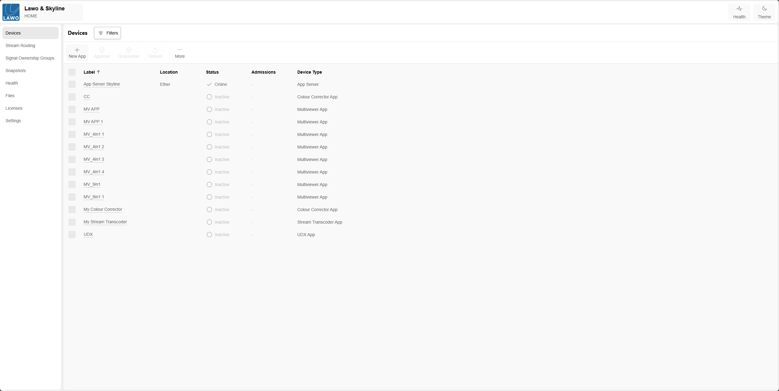Open Signal Ownership Groups in sidebar
This screenshot has width=779, height=391.
[31, 58]
